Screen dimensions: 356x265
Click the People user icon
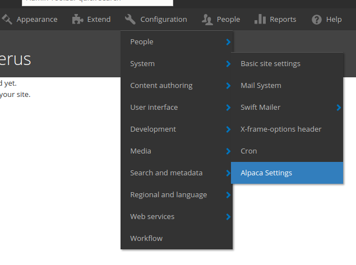tap(207, 20)
